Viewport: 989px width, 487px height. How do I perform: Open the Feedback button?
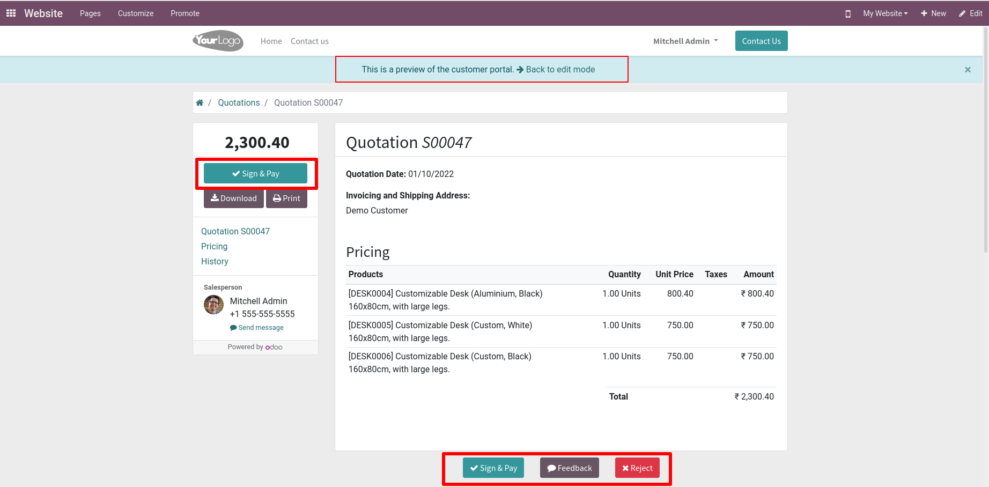pyautogui.click(x=570, y=468)
